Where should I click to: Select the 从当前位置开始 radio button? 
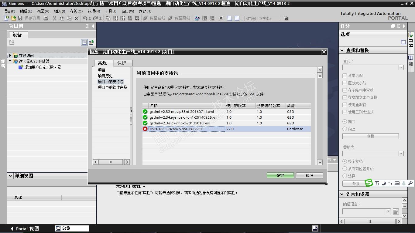point(345,169)
